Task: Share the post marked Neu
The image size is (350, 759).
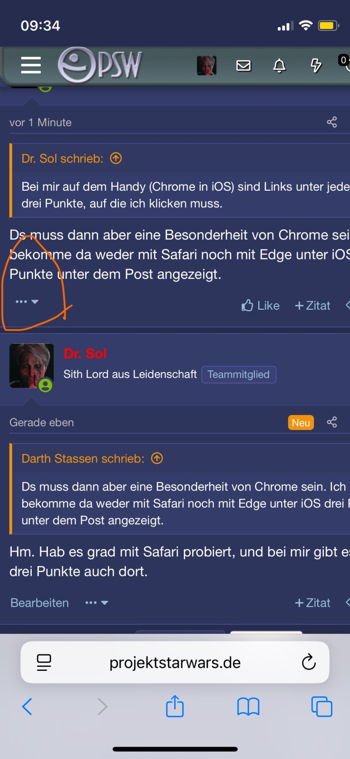Action: point(332,422)
